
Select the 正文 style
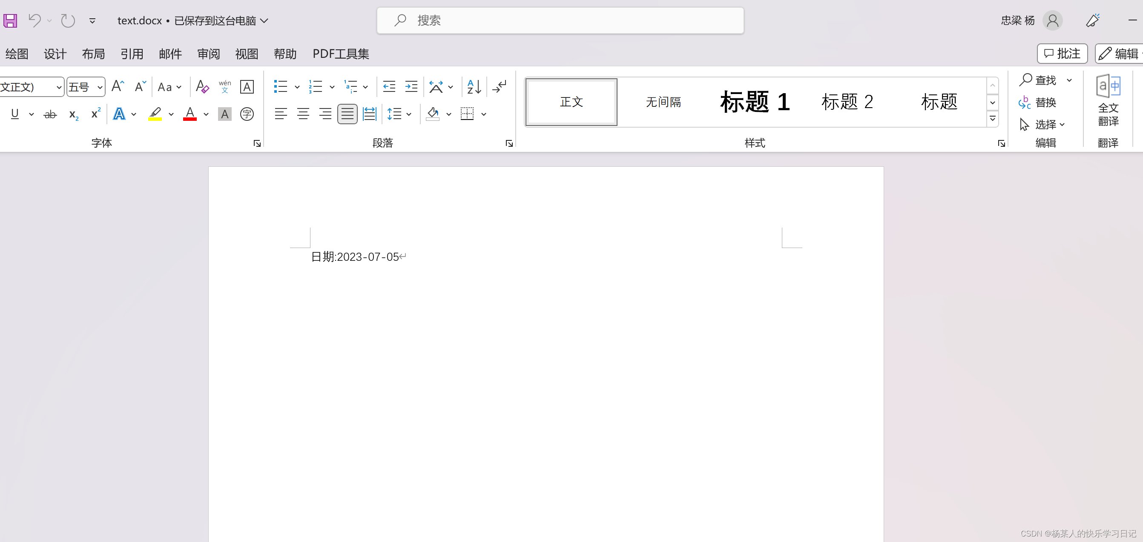pyautogui.click(x=571, y=102)
